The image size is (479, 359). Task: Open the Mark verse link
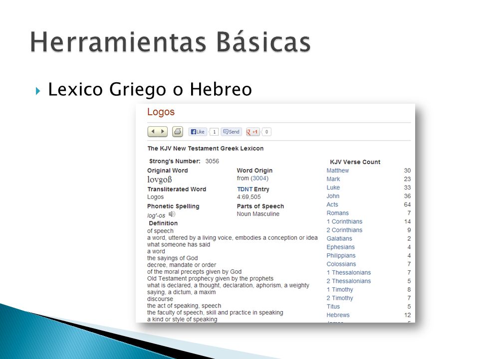[x=333, y=179]
